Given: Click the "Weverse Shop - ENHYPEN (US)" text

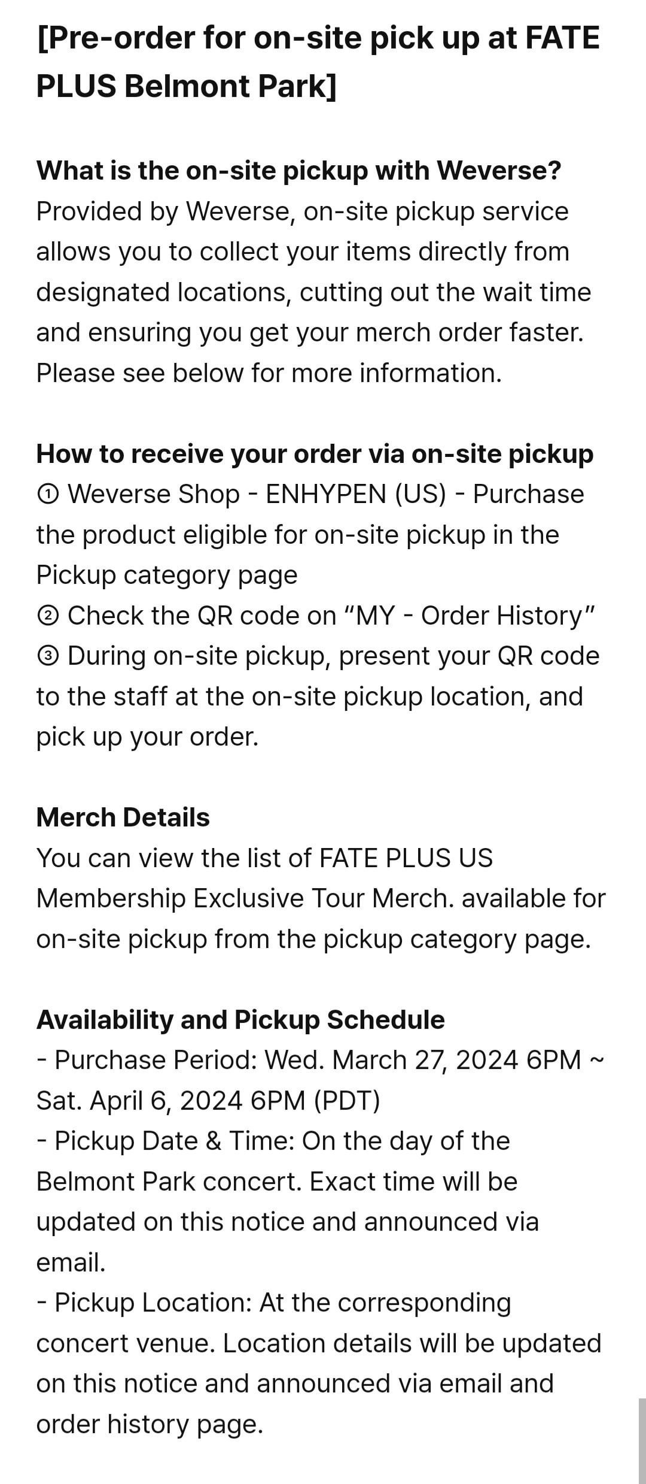Looking at the screenshot, I should pos(257,495).
